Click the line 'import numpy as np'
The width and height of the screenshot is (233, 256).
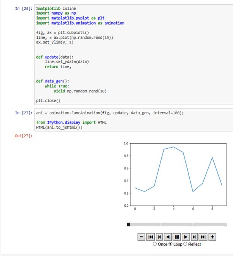[x=56, y=13]
